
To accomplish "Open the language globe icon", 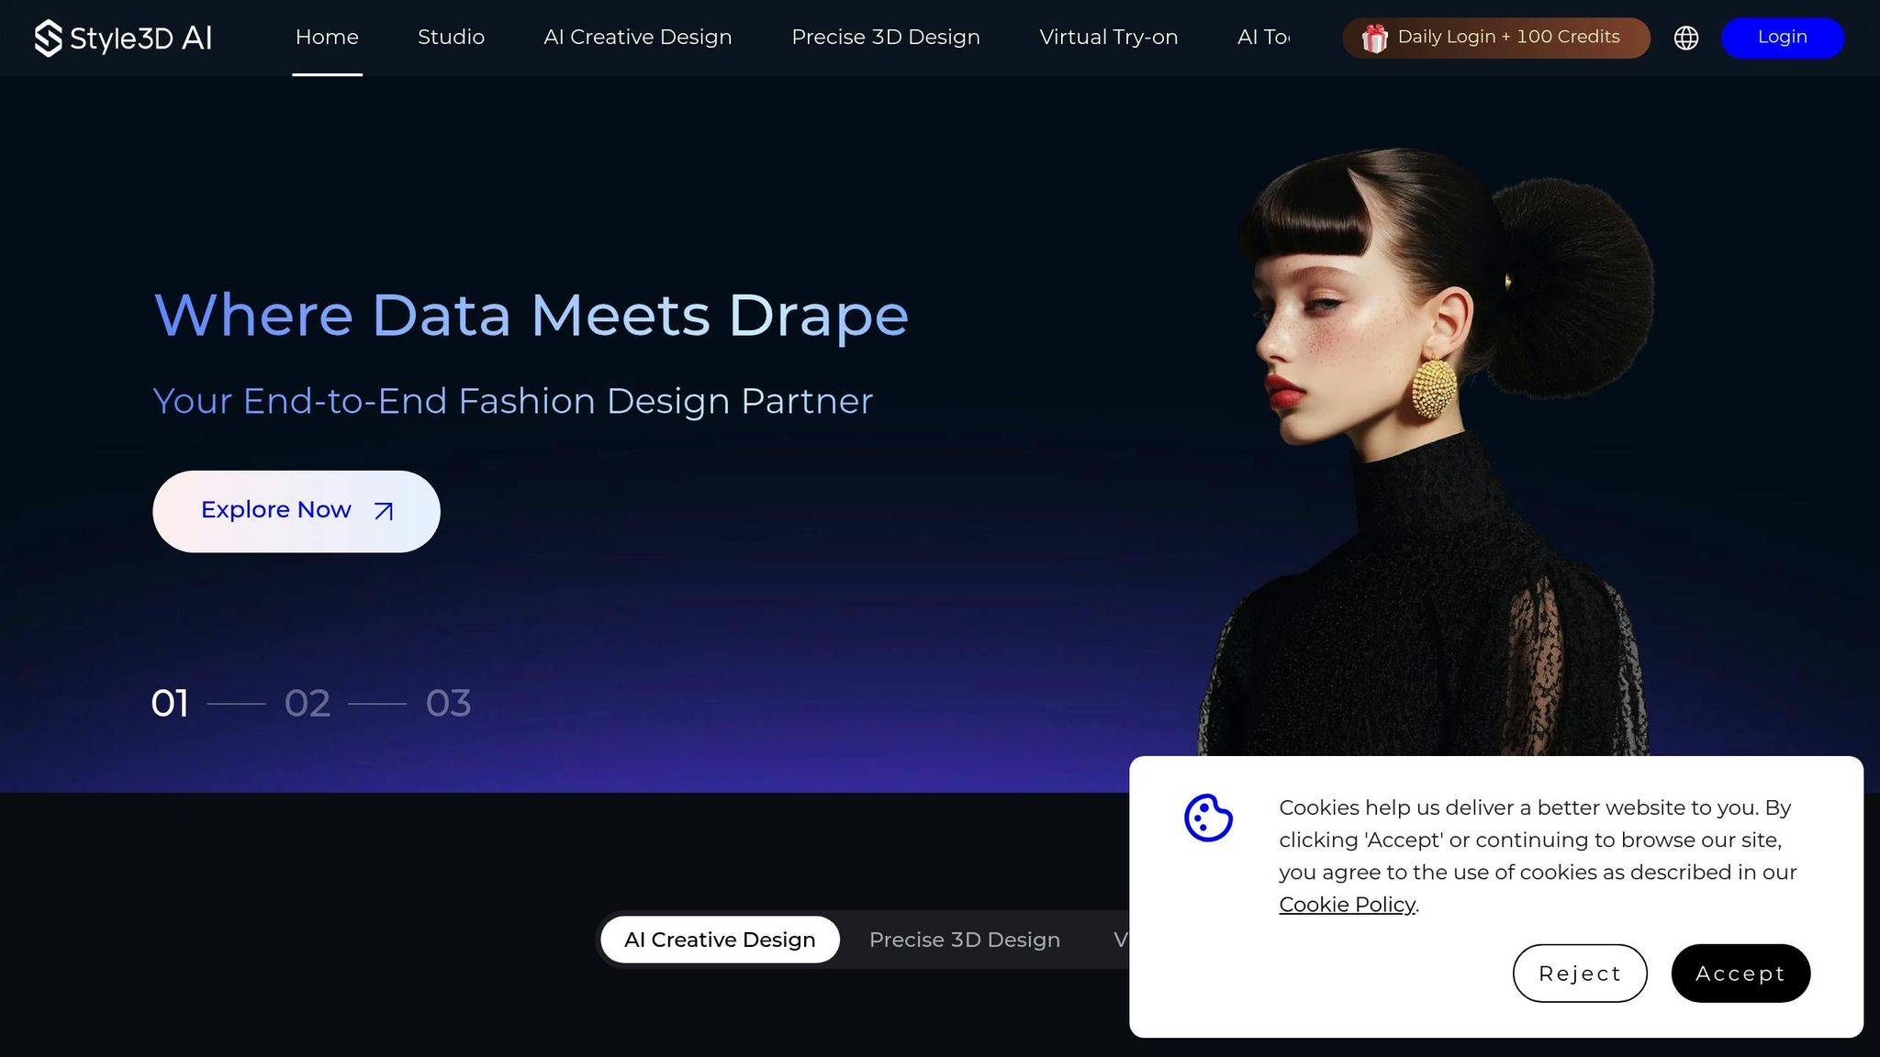I will (1685, 38).
